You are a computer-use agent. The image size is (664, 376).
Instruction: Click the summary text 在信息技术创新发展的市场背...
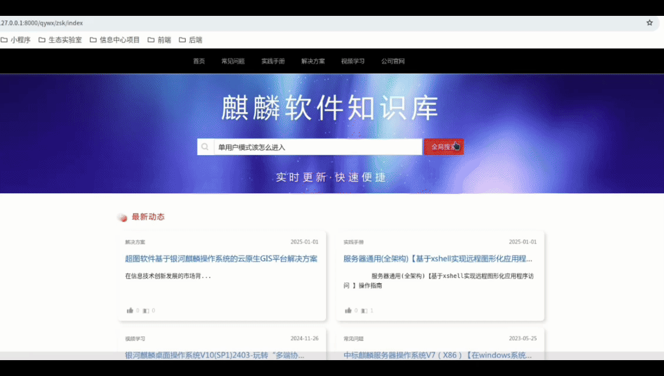(167, 276)
